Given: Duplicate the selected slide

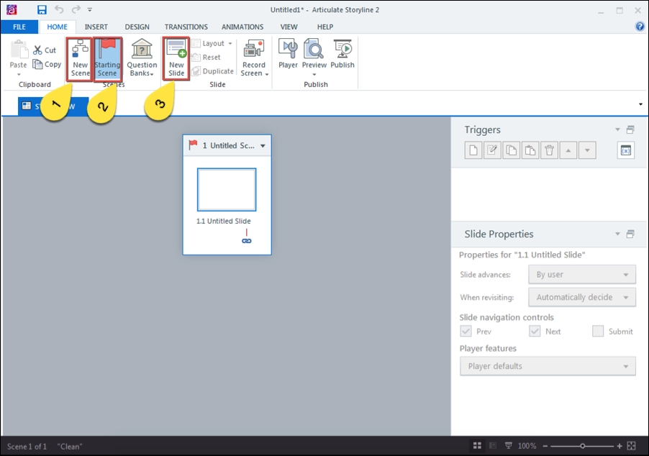Looking at the screenshot, I should pos(213,71).
